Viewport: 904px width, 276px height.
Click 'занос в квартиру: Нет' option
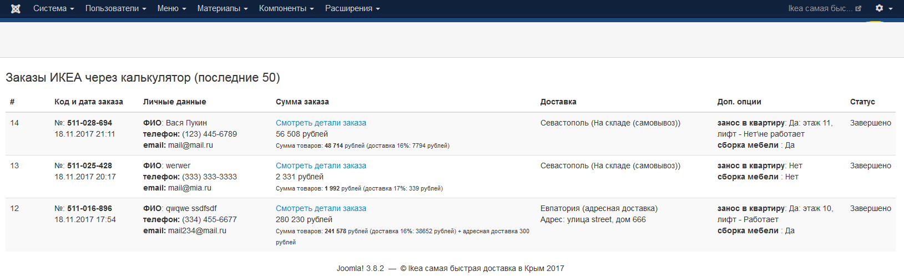point(760,165)
